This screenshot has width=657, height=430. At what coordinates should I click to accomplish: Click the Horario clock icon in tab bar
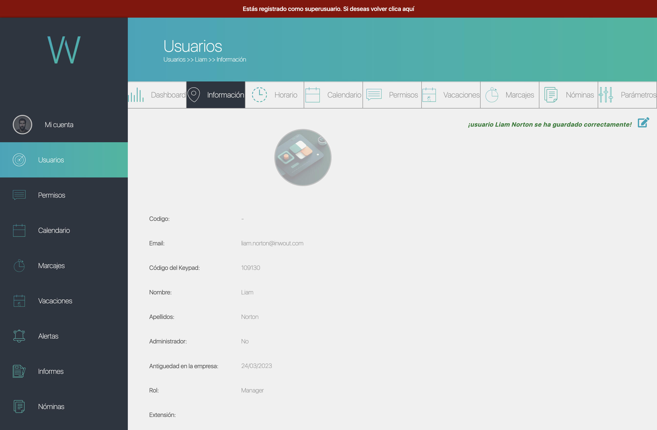(x=259, y=95)
